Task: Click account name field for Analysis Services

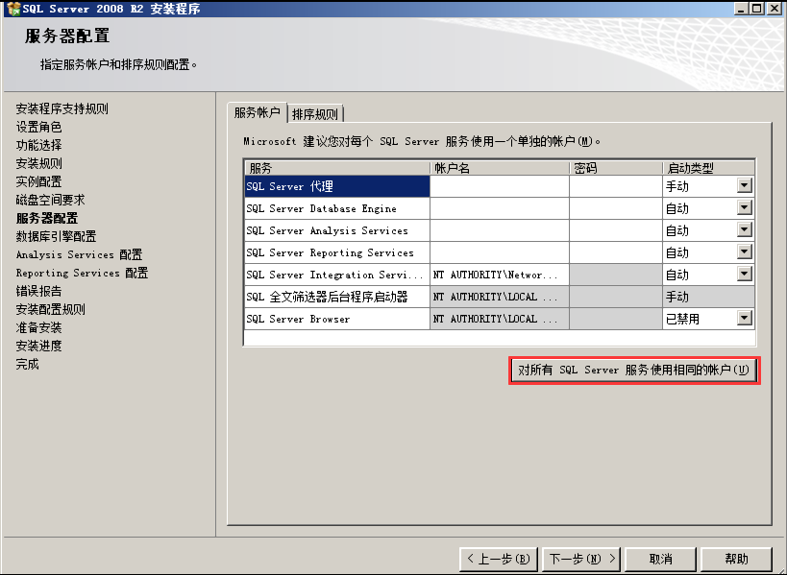Action: point(500,230)
